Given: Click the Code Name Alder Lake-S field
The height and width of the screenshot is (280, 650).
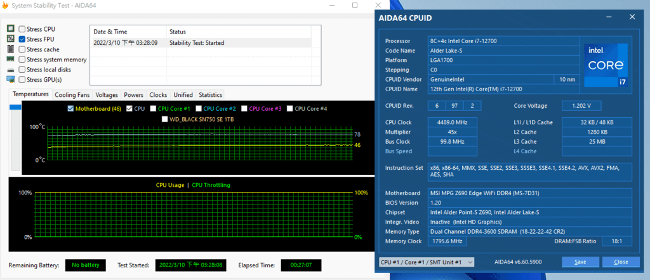Looking at the screenshot, I should click(503, 51).
